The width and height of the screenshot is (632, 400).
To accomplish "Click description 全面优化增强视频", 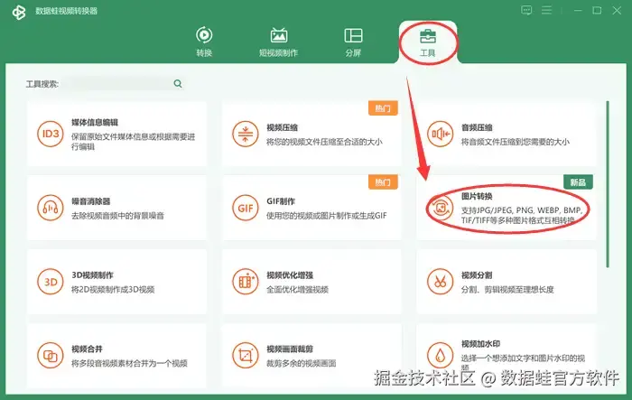I will click(297, 290).
